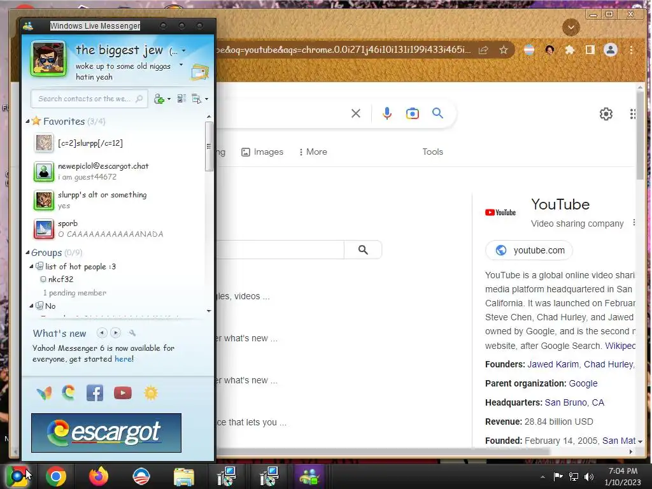Open Chrome's Extensions puzzle icon
This screenshot has height=489, width=652.
point(570,50)
